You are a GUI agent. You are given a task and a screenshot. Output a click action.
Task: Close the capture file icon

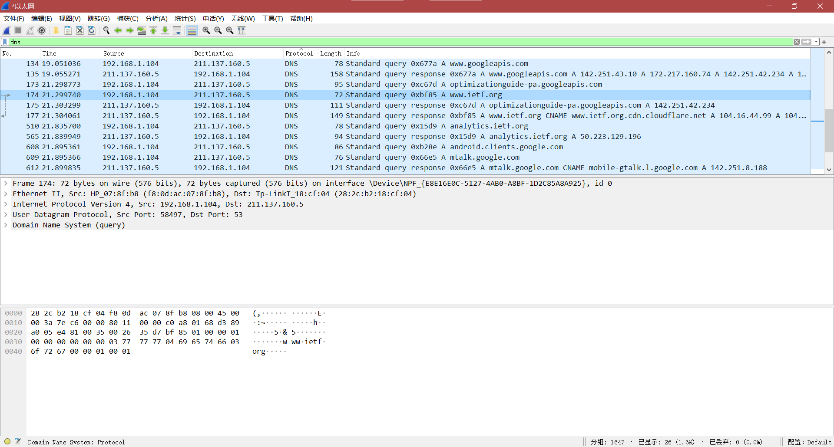click(x=79, y=30)
